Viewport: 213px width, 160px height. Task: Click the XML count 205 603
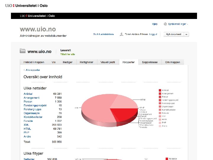tap(57, 125)
